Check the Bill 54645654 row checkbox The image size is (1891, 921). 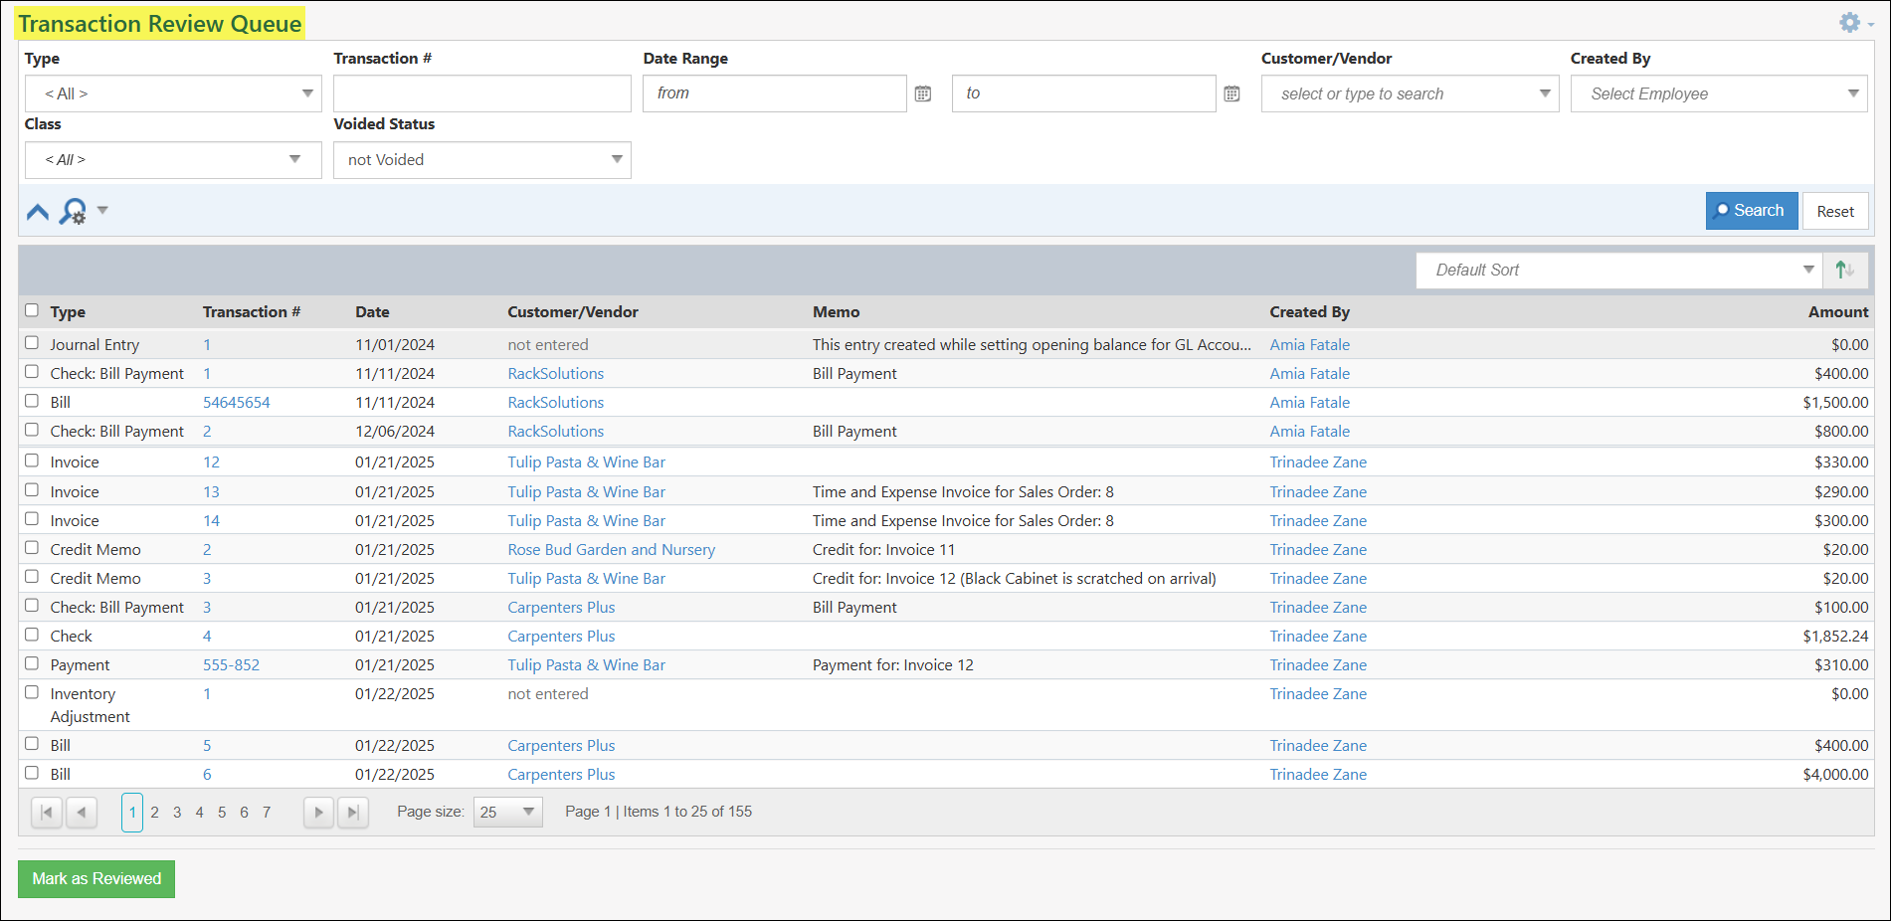coord(31,402)
